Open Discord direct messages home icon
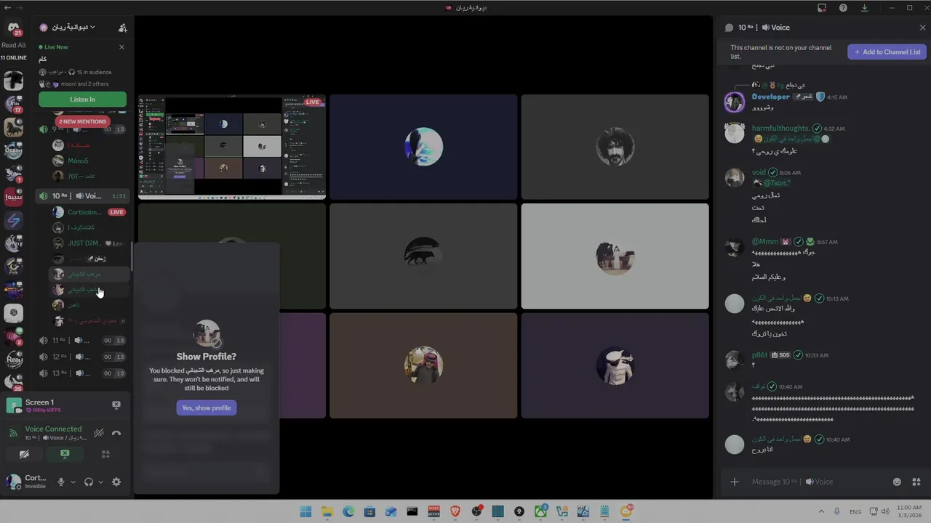The height and width of the screenshot is (523, 931). point(13,28)
